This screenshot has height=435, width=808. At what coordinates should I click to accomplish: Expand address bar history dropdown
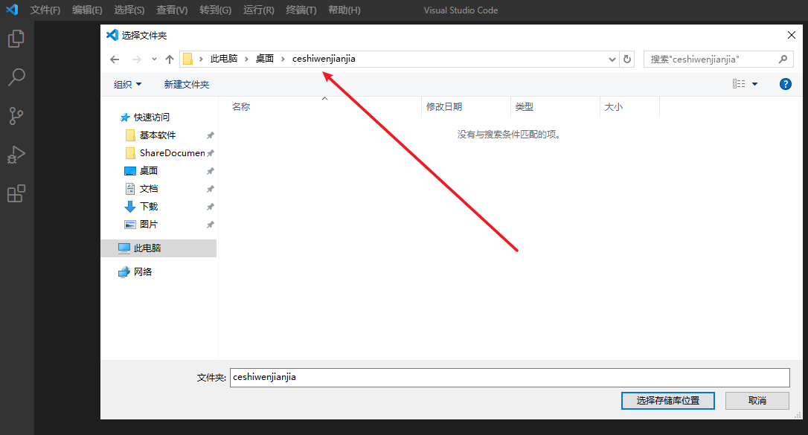coord(612,59)
